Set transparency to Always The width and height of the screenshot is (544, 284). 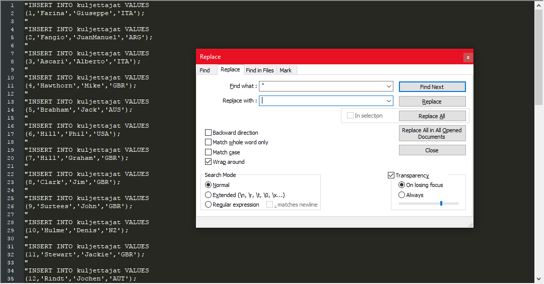402,195
